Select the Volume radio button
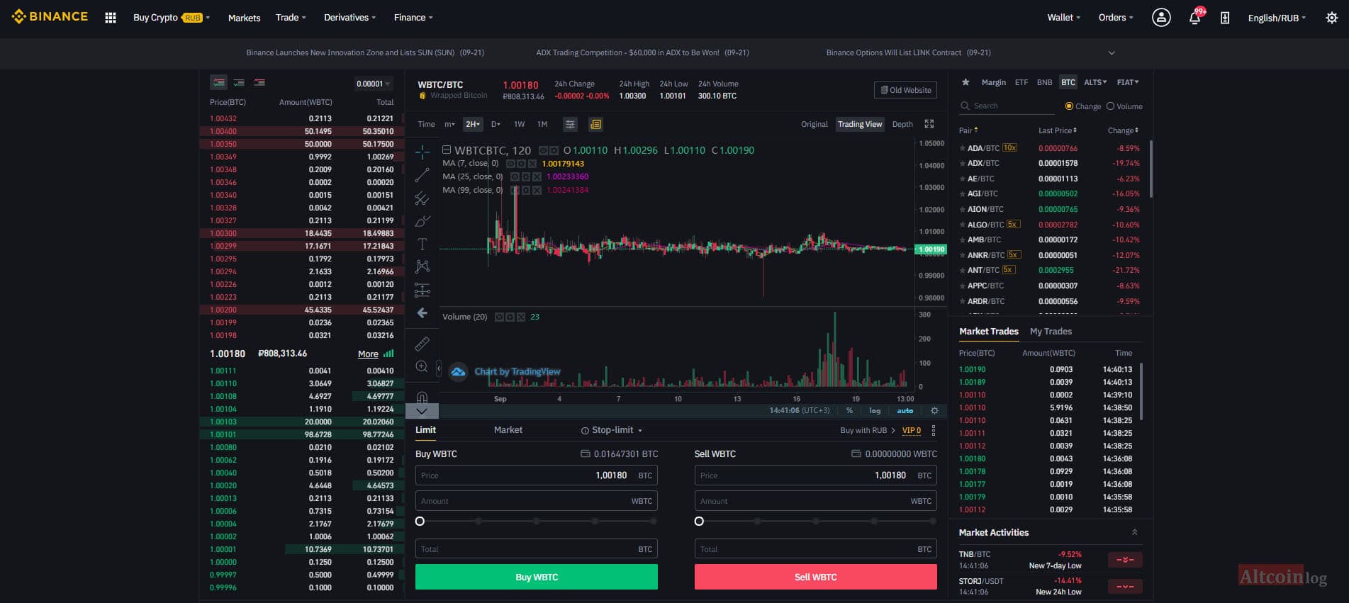This screenshot has width=1349, height=603. pyautogui.click(x=1111, y=106)
